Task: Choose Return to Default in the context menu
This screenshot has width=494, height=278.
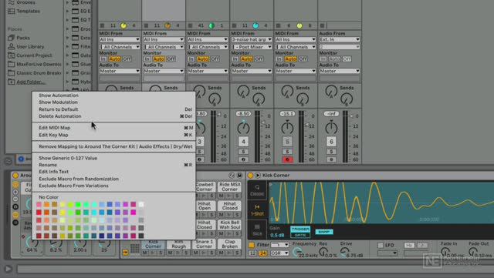Action: (114, 109)
